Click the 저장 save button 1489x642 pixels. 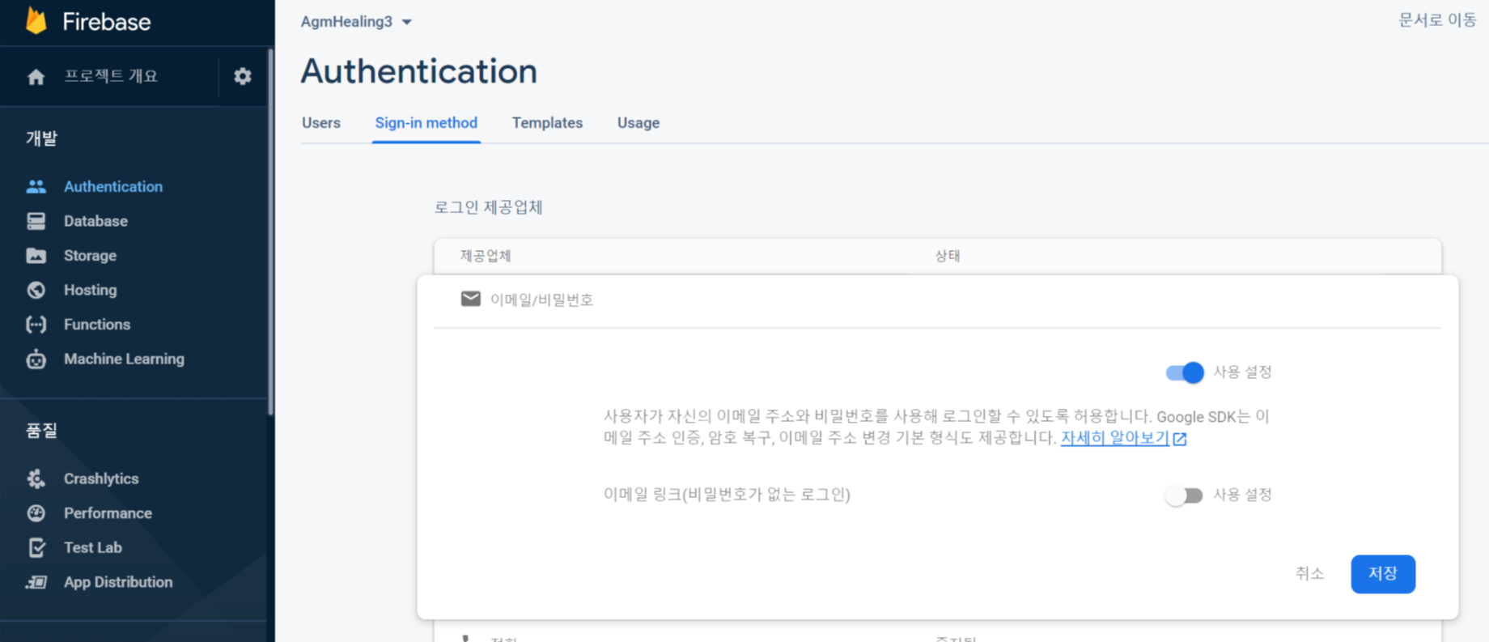pos(1382,574)
